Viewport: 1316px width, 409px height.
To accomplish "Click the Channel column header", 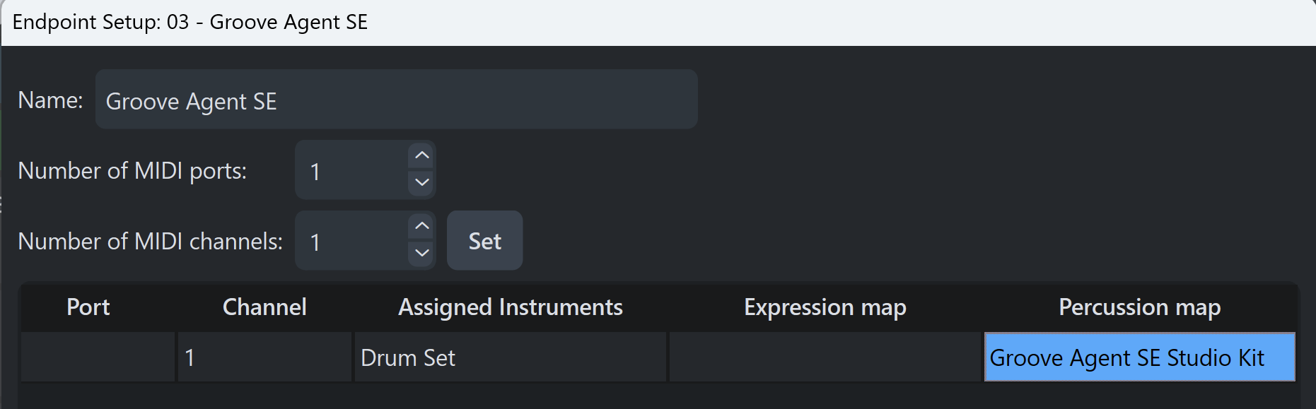I will 264,307.
